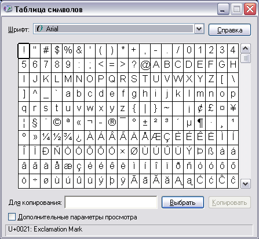Select the capital Q letter cell
Viewport: 259px width, 239px height.
pos(112,80)
